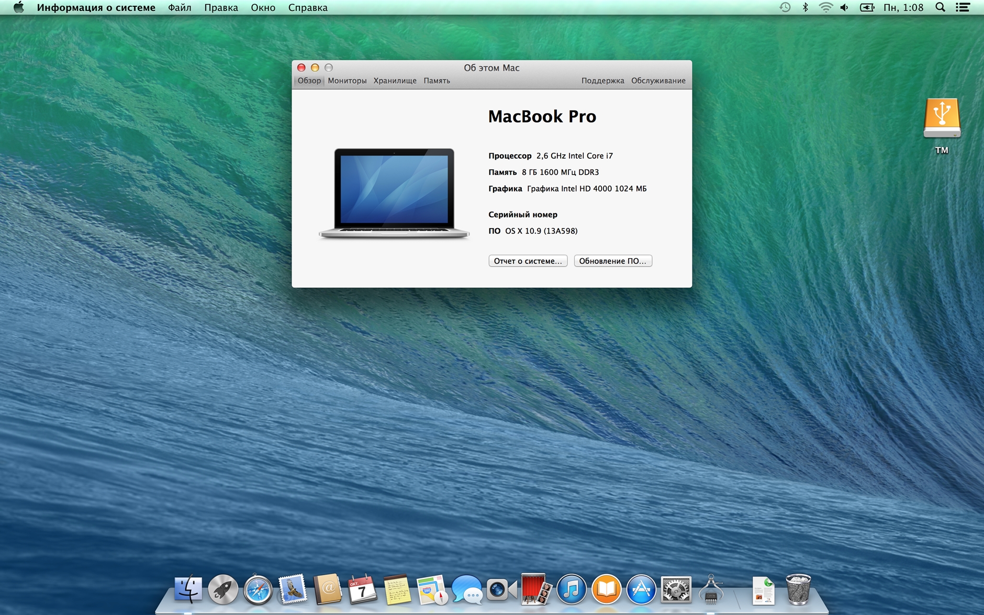Open iTunes music note icon in Dock
Screen dimensions: 984x615
pyautogui.click(x=571, y=589)
